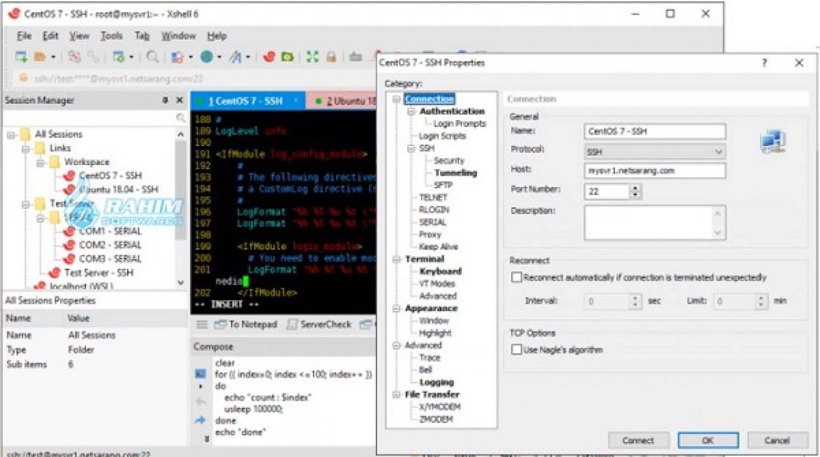
Task: Click the globe-shaped toolbar icon
Action: pyautogui.click(x=206, y=57)
